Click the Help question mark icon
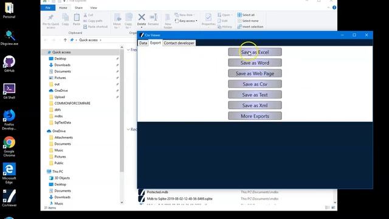 334,8
